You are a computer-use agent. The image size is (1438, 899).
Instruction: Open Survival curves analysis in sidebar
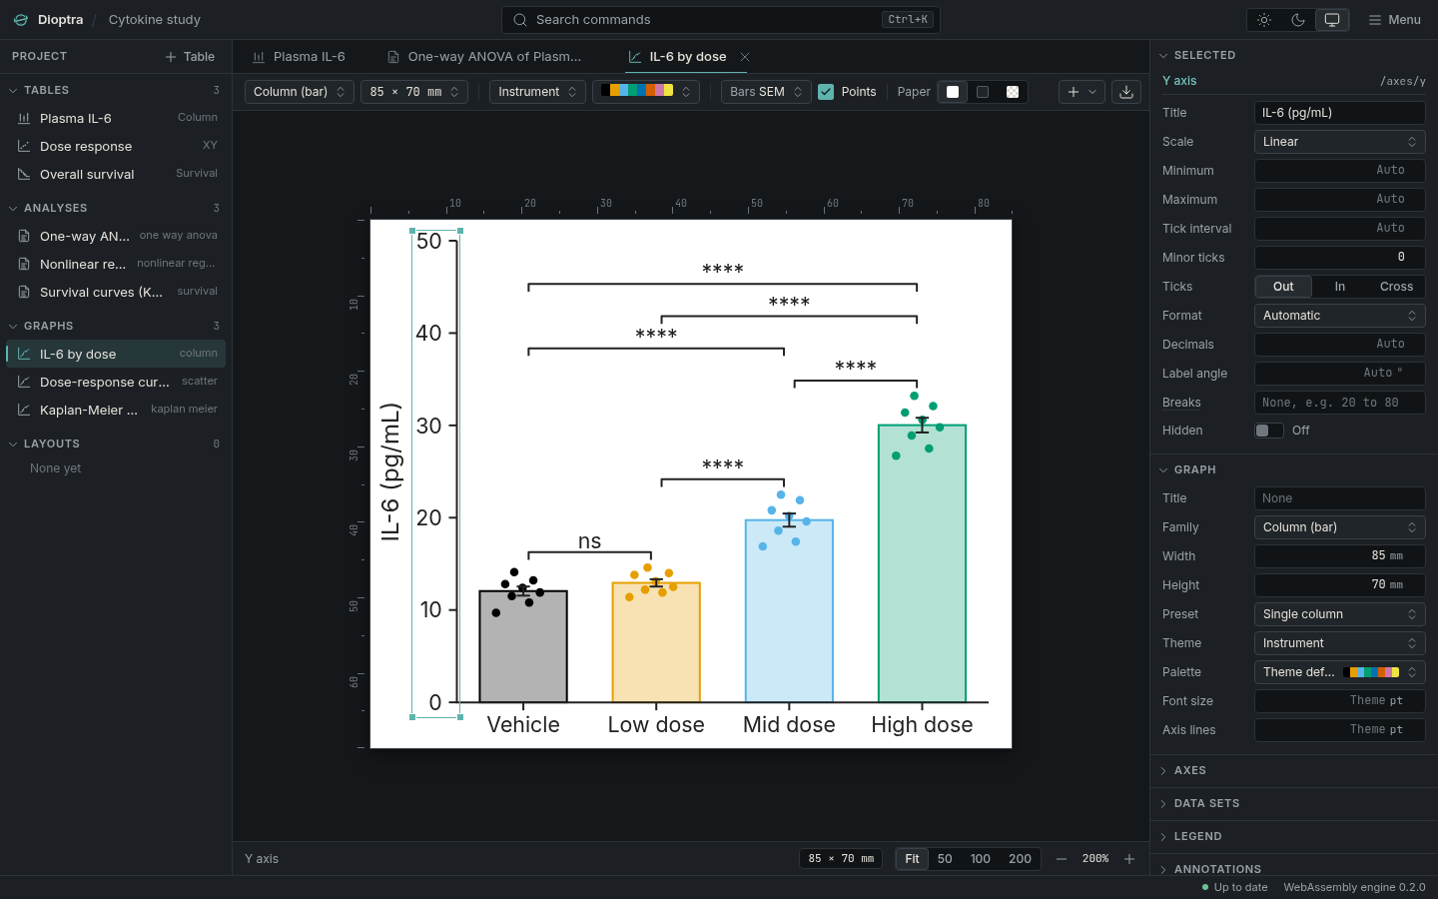coord(116,292)
